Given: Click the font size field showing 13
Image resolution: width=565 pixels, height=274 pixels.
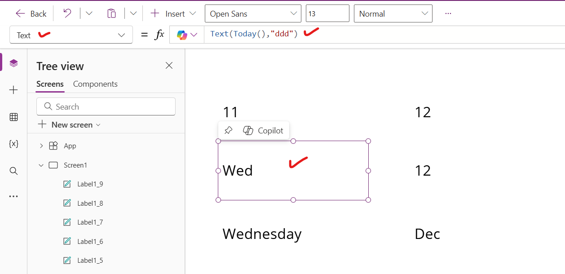Looking at the screenshot, I should tap(327, 13).
